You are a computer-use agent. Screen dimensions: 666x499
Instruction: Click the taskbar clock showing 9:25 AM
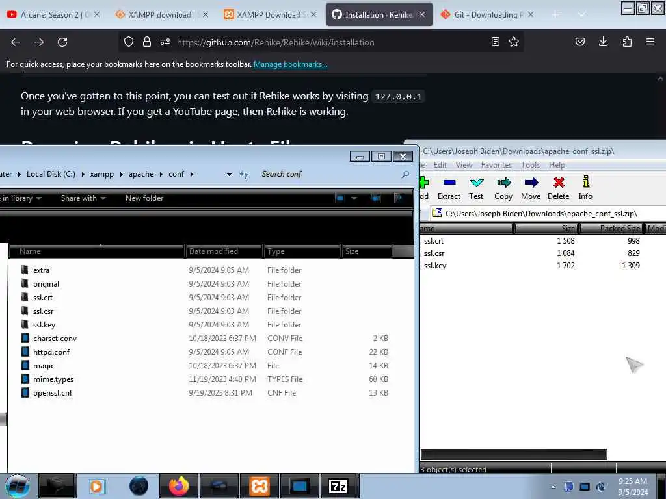pyautogui.click(x=633, y=487)
